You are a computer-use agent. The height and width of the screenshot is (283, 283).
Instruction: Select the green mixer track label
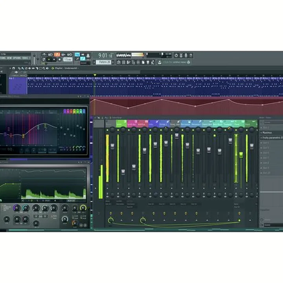click(x=121, y=124)
